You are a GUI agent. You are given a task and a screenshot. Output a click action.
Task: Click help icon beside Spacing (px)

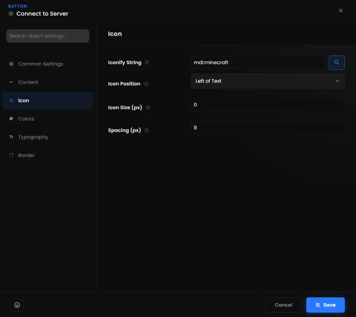[x=147, y=130]
